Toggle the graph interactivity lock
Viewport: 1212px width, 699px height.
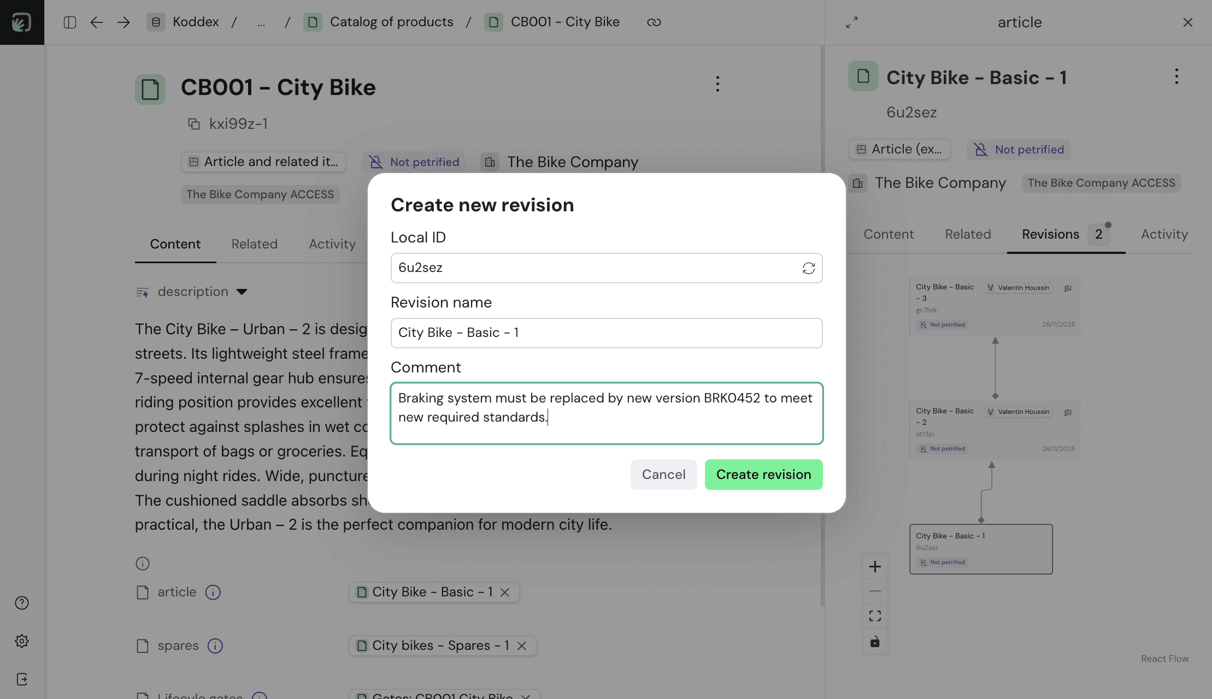point(875,642)
